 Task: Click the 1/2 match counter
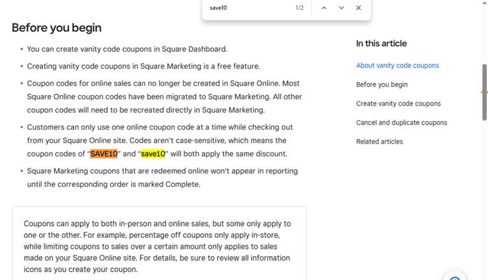(299, 8)
